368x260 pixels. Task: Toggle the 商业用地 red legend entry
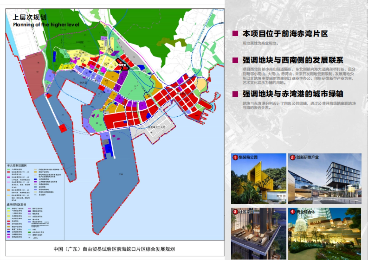pos(8,221)
